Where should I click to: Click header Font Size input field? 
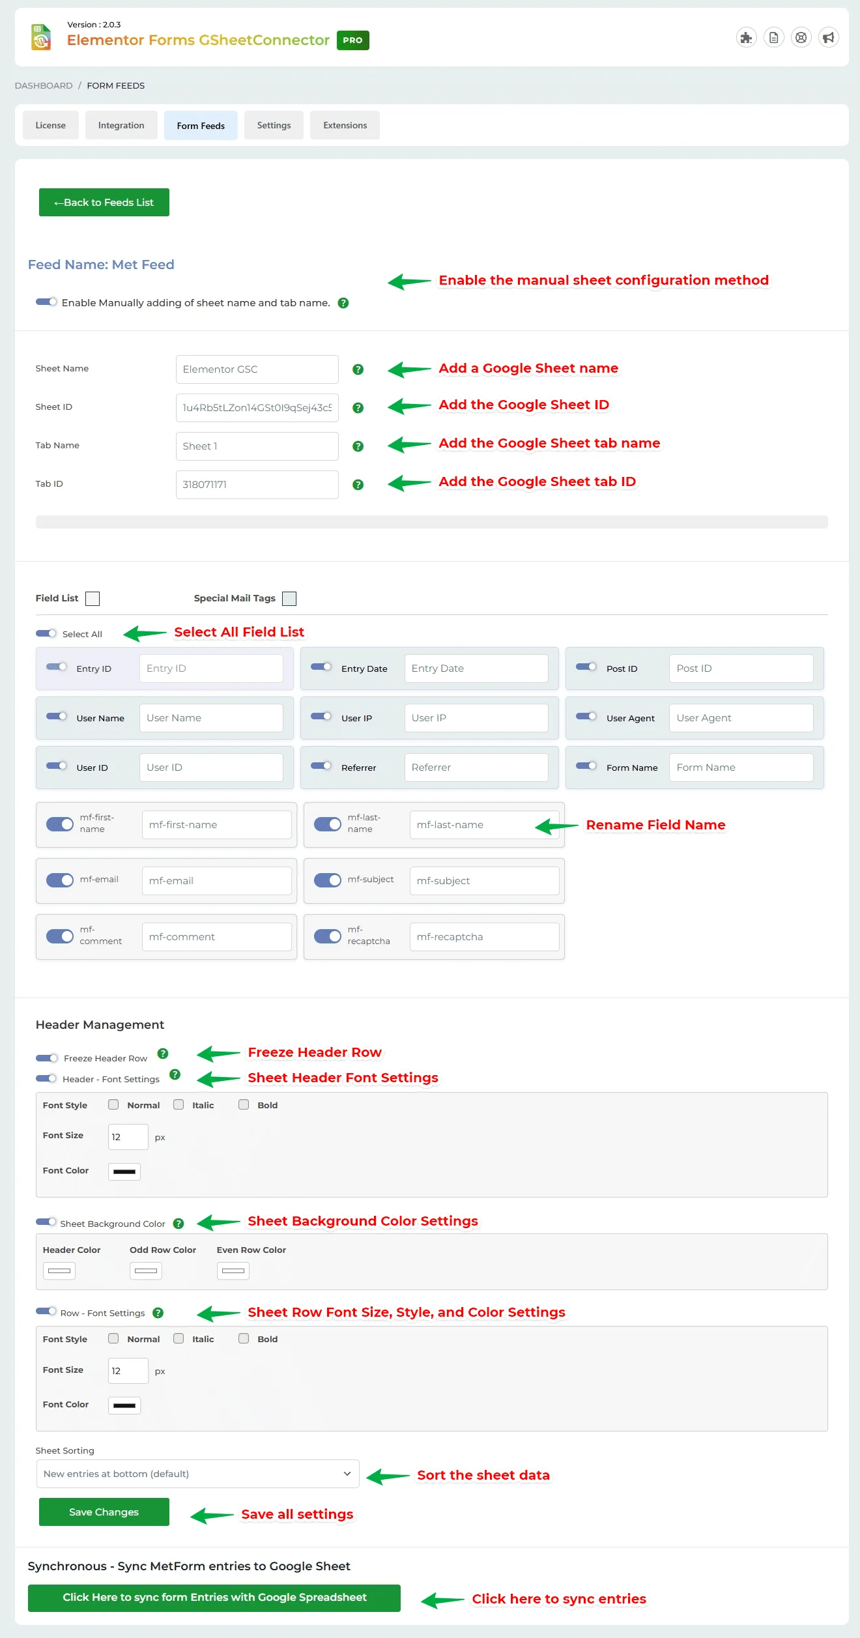[128, 1137]
